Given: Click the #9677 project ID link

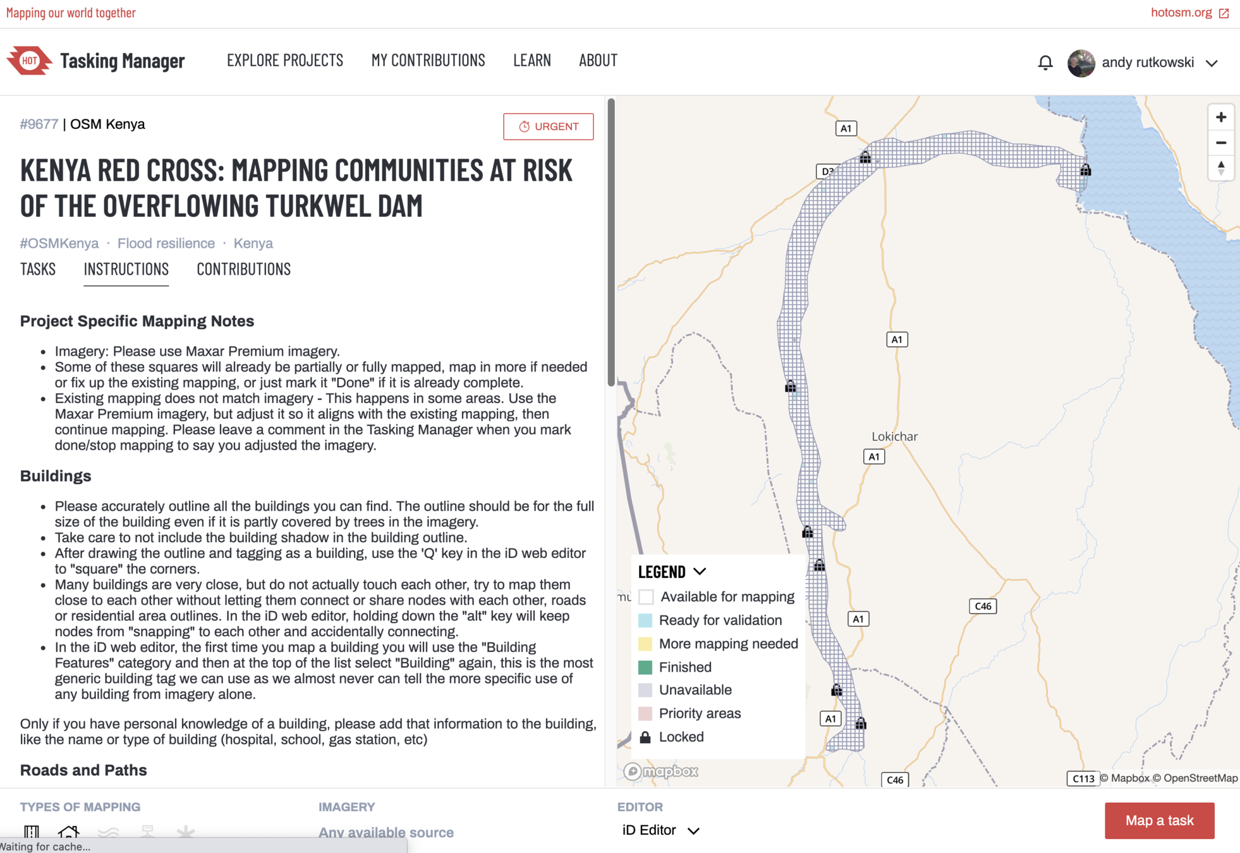Looking at the screenshot, I should [x=39, y=124].
